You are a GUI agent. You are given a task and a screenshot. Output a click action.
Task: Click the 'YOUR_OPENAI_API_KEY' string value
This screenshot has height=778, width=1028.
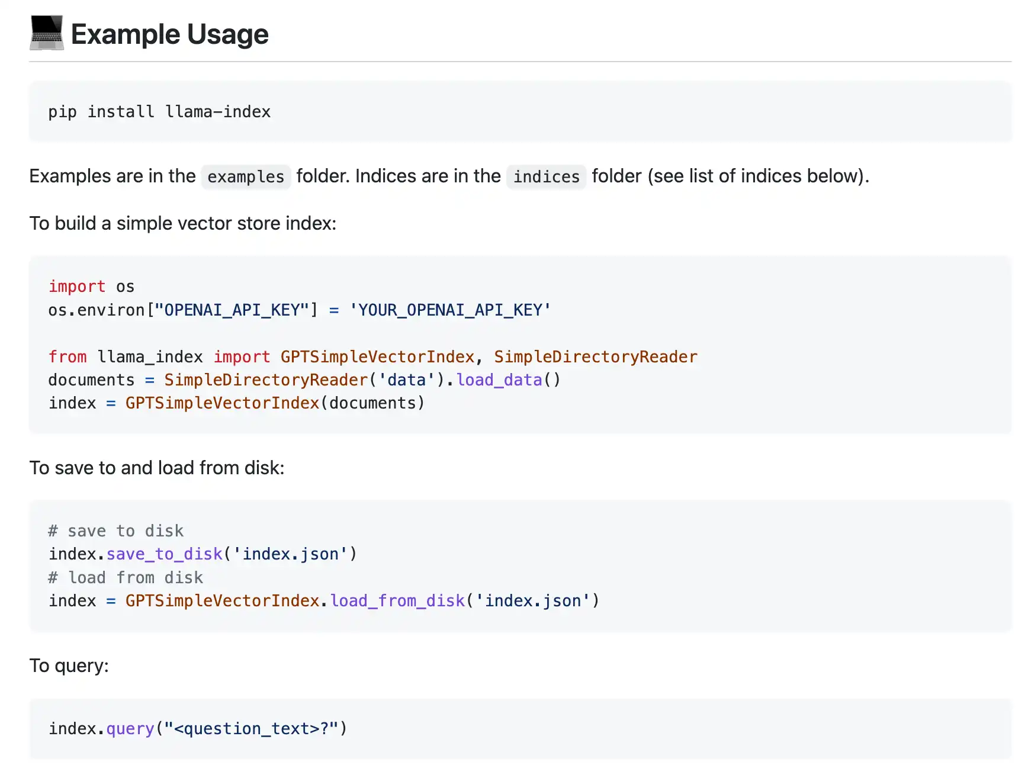point(450,310)
